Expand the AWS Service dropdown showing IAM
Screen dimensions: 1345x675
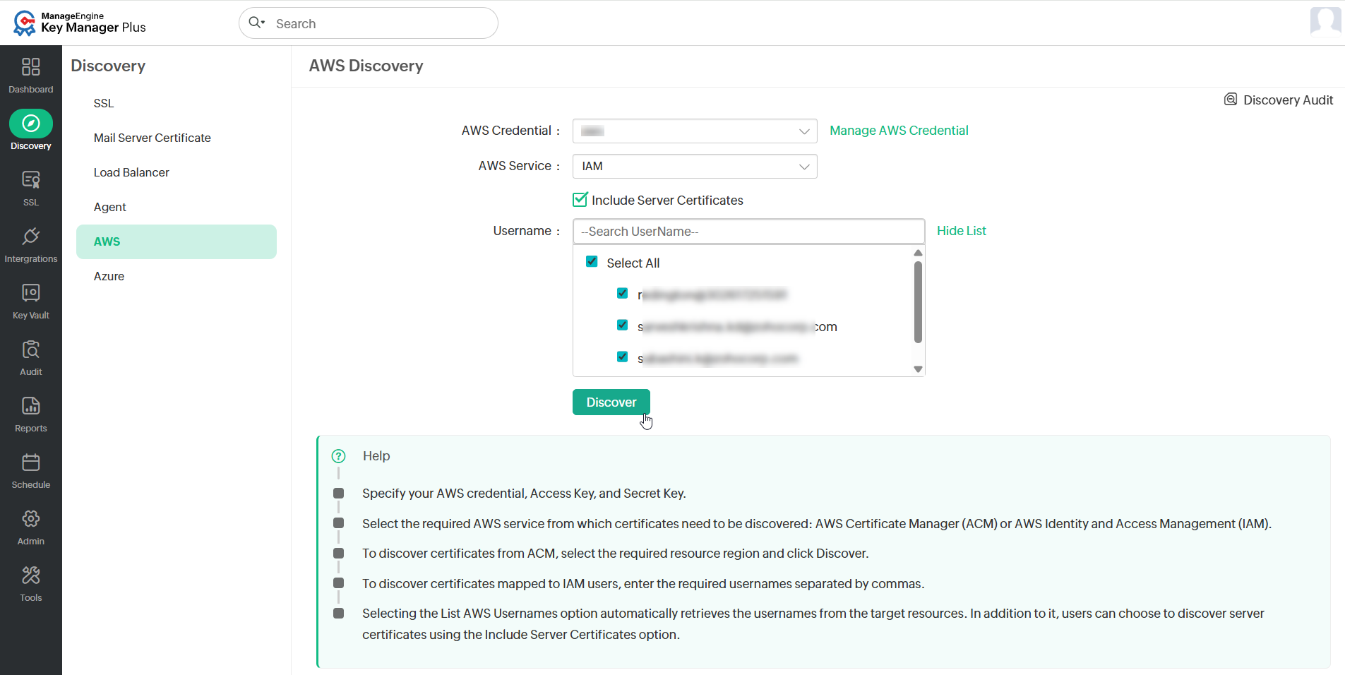pos(695,167)
